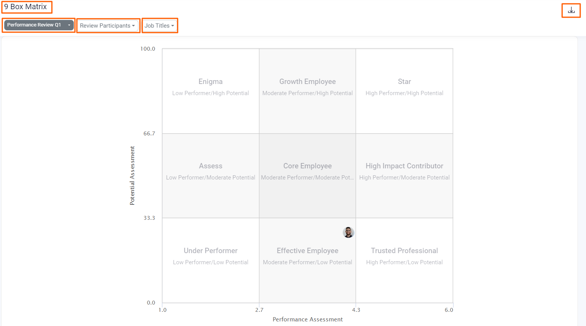Select the Star quadrant

pyautogui.click(x=404, y=90)
